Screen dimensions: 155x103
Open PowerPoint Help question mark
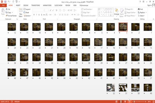(140, 2)
